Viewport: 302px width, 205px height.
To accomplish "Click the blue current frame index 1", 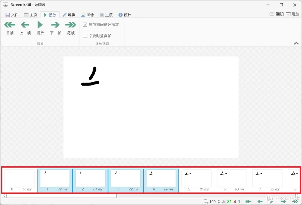I will coord(239,202).
